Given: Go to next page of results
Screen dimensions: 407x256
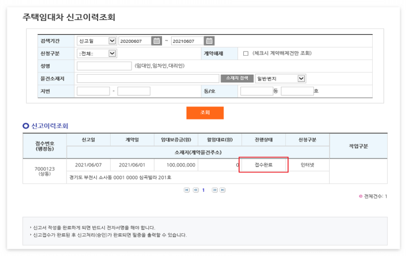Looking at the screenshot, I should 214,190.
